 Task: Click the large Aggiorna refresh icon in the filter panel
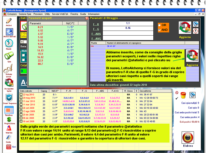click(185, 28)
